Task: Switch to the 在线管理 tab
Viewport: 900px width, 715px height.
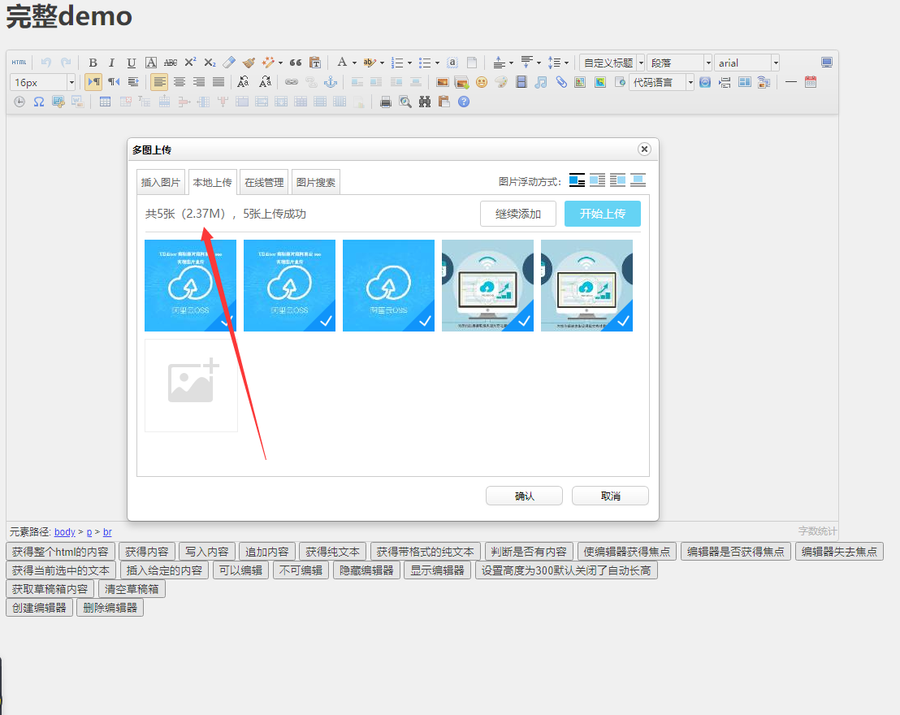Action: [264, 183]
